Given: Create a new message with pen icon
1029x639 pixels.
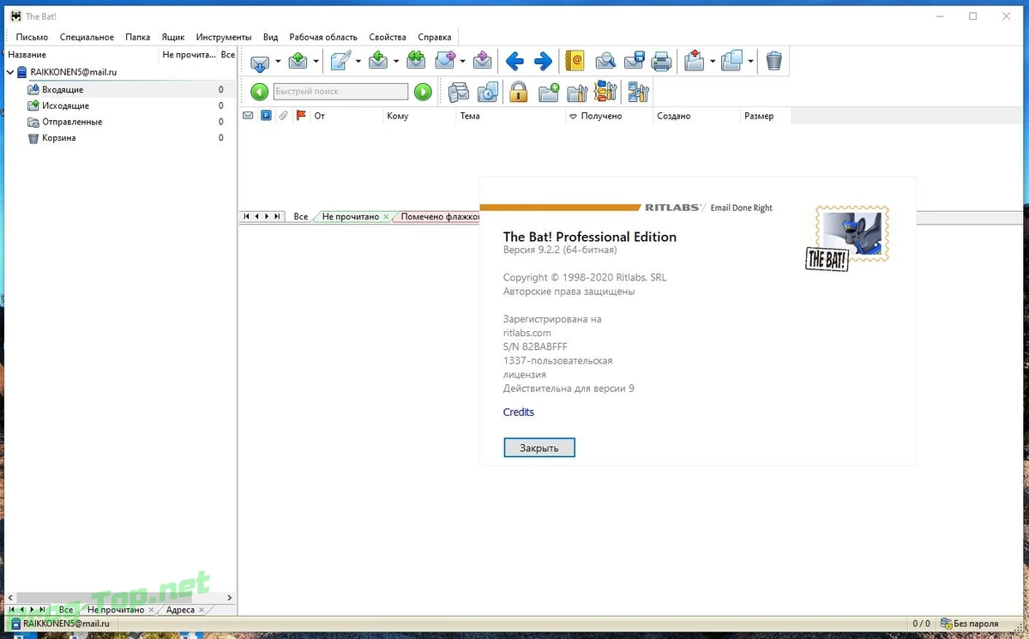Looking at the screenshot, I should pos(340,61).
